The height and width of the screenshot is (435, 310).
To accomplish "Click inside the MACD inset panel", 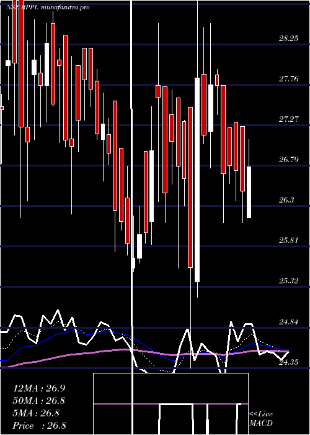I will click(x=170, y=404).
